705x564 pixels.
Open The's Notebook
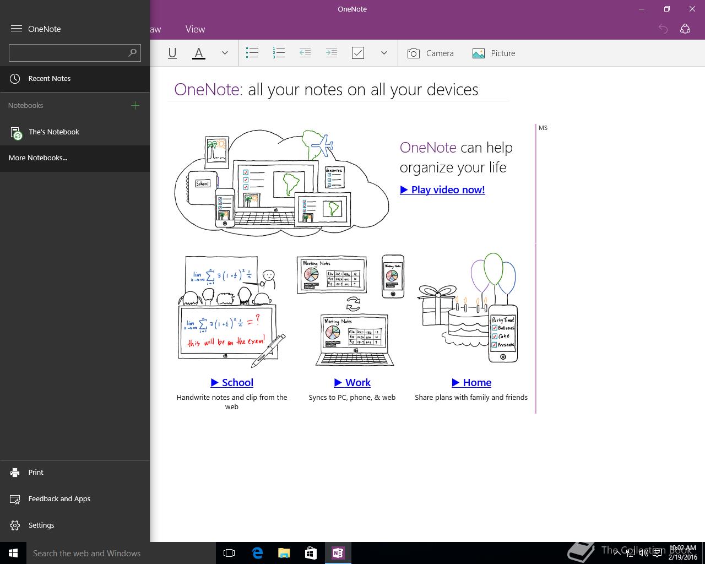point(75,132)
